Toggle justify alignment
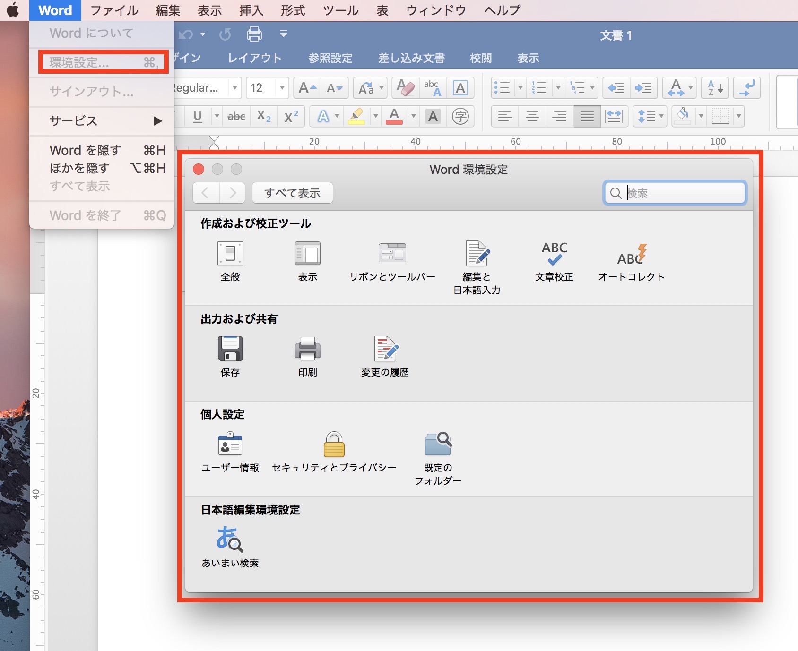Screen dimensions: 798x651 pyautogui.click(x=587, y=116)
